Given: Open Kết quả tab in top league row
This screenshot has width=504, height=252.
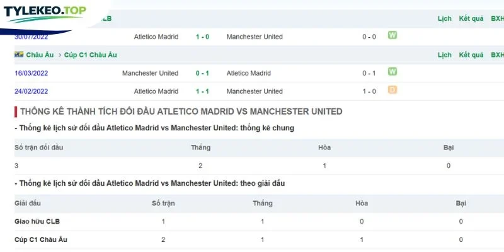Looking at the screenshot, I should (471, 19).
